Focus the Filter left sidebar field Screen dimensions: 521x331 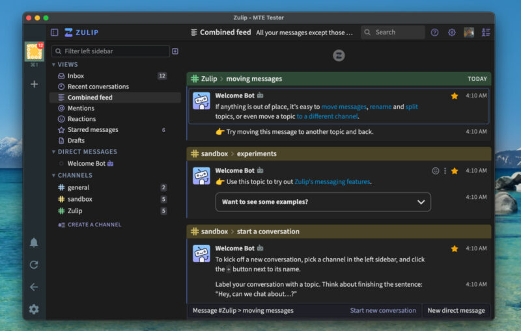[111, 51]
